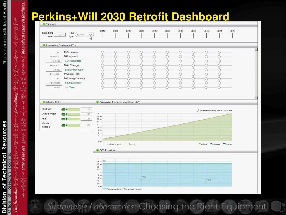The height and width of the screenshot is (215, 286).
Task: Edit the Electricity 2% rate field
Action: pos(87,109)
